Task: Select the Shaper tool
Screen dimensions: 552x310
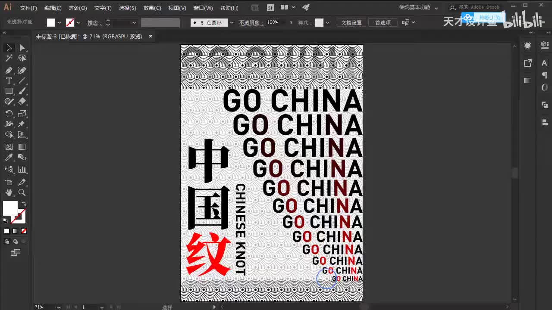Action: click(x=9, y=102)
